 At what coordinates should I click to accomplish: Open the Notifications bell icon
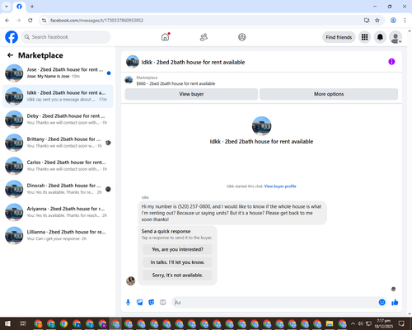coord(380,37)
